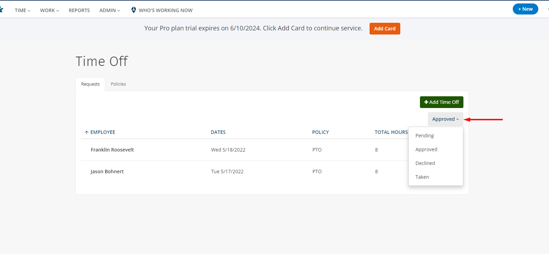Click the Pro plan trial expiration notice text

[253, 28]
